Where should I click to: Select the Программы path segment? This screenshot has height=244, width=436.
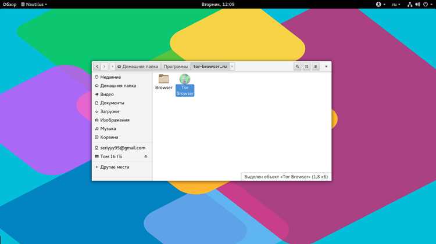tap(176, 67)
